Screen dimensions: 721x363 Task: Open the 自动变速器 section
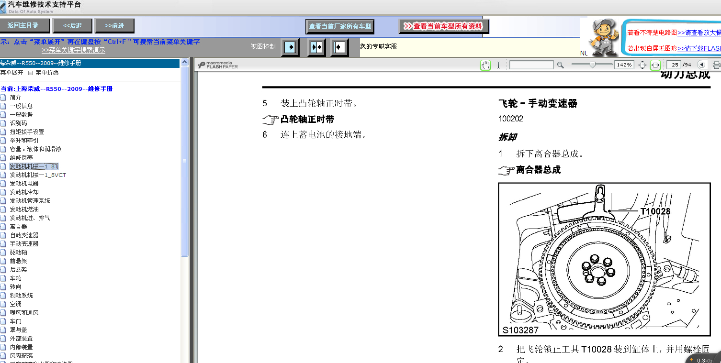point(24,235)
